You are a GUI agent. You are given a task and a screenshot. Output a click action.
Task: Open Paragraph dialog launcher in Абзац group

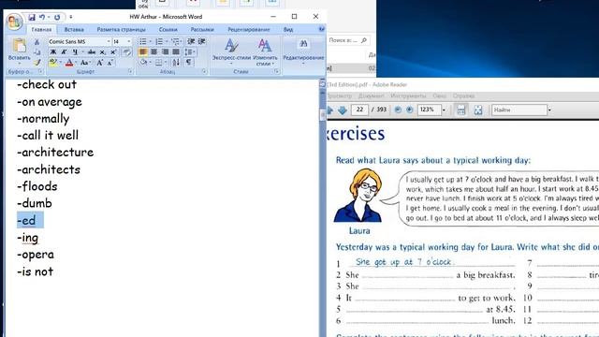click(204, 71)
